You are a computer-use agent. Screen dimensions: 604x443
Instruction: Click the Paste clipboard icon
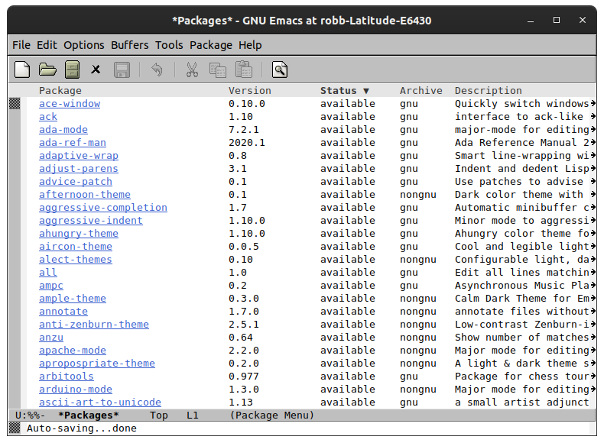[x=243, y=70]
